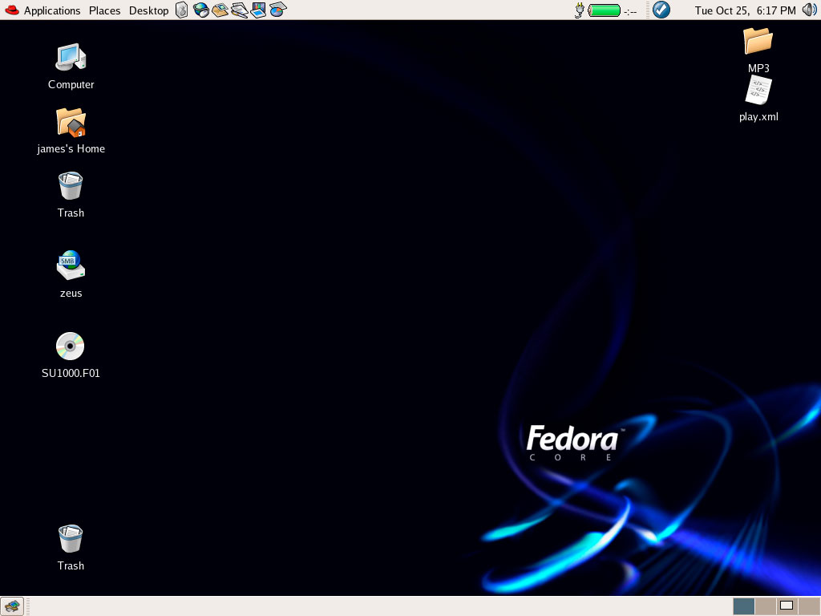Click the green battery charge indicator

(605, 10)
